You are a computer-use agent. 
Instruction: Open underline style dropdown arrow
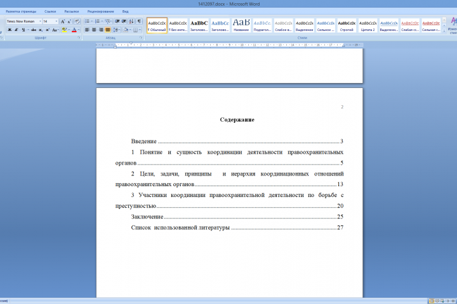coord(28,30)
